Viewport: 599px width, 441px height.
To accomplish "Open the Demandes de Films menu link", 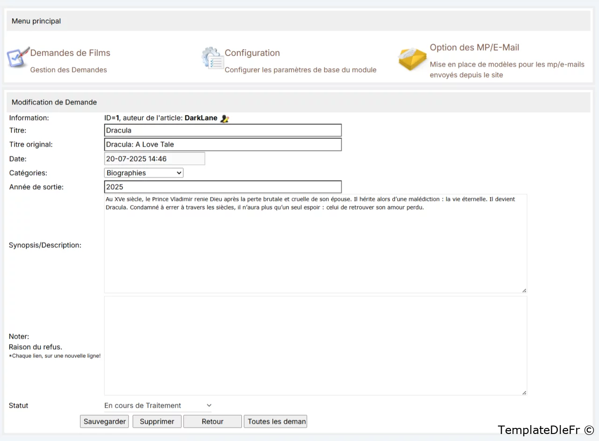I will pyautogui.click(x=70, y=53).
